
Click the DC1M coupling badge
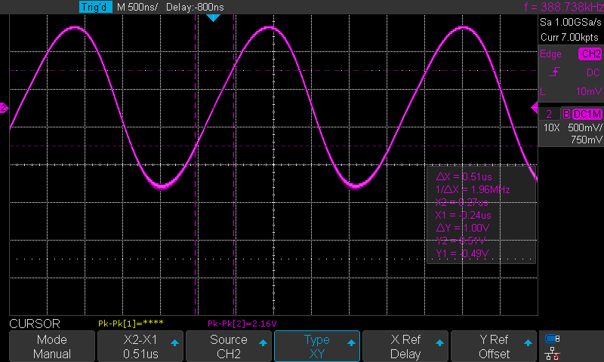point(587,114)
